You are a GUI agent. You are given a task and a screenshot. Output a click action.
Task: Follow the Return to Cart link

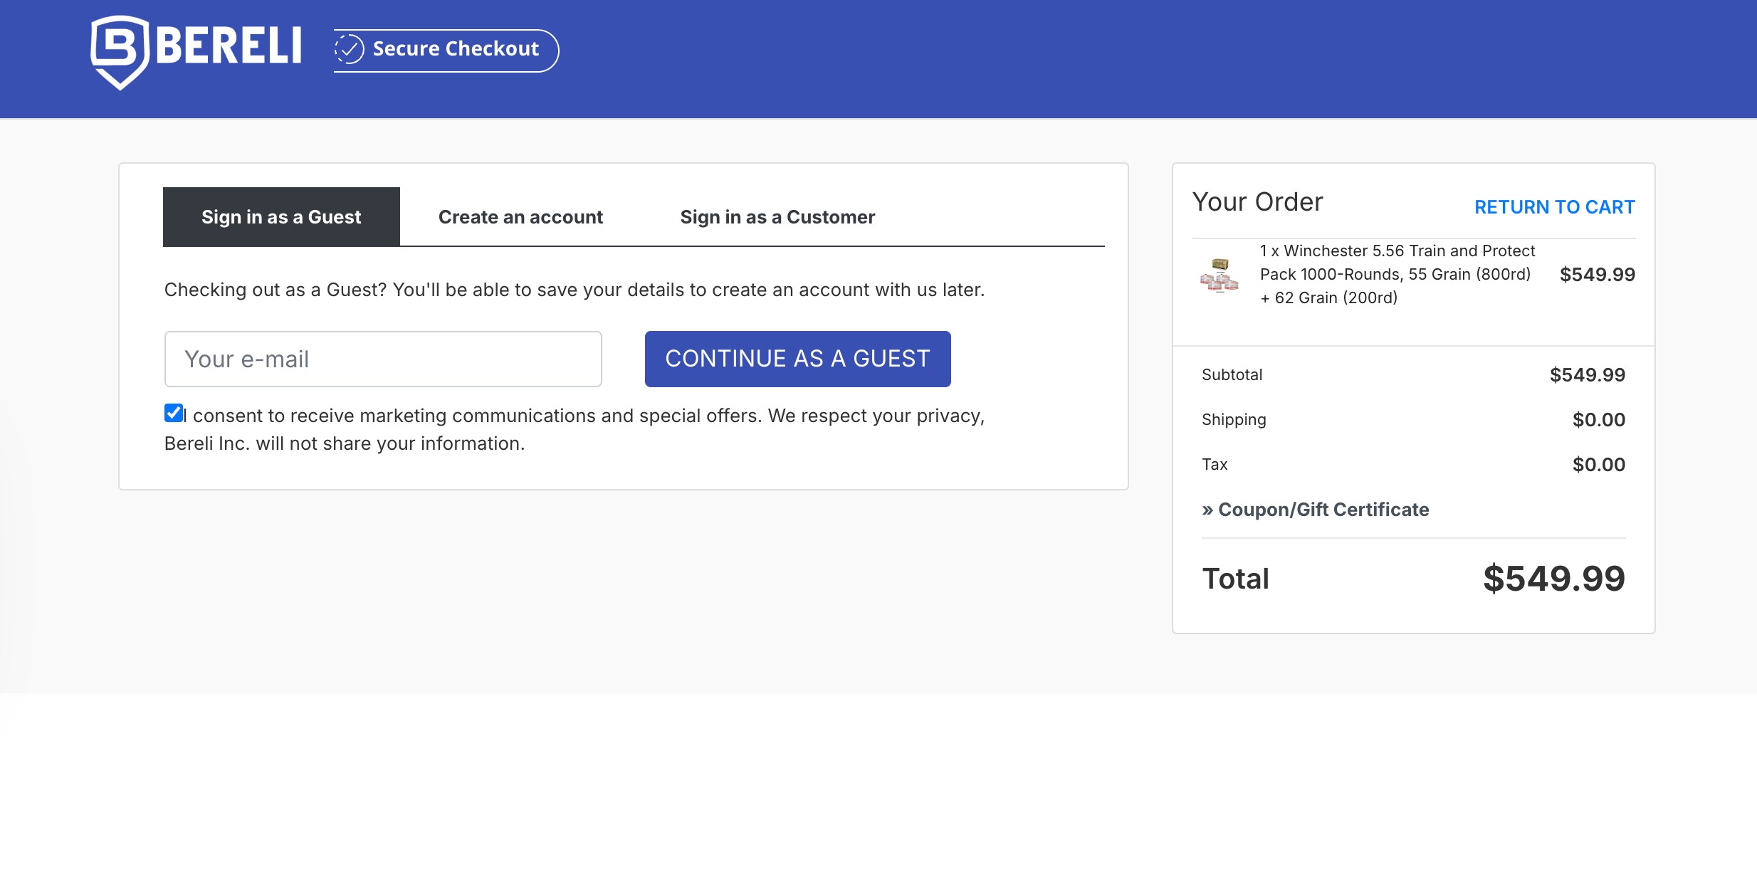1554,207
